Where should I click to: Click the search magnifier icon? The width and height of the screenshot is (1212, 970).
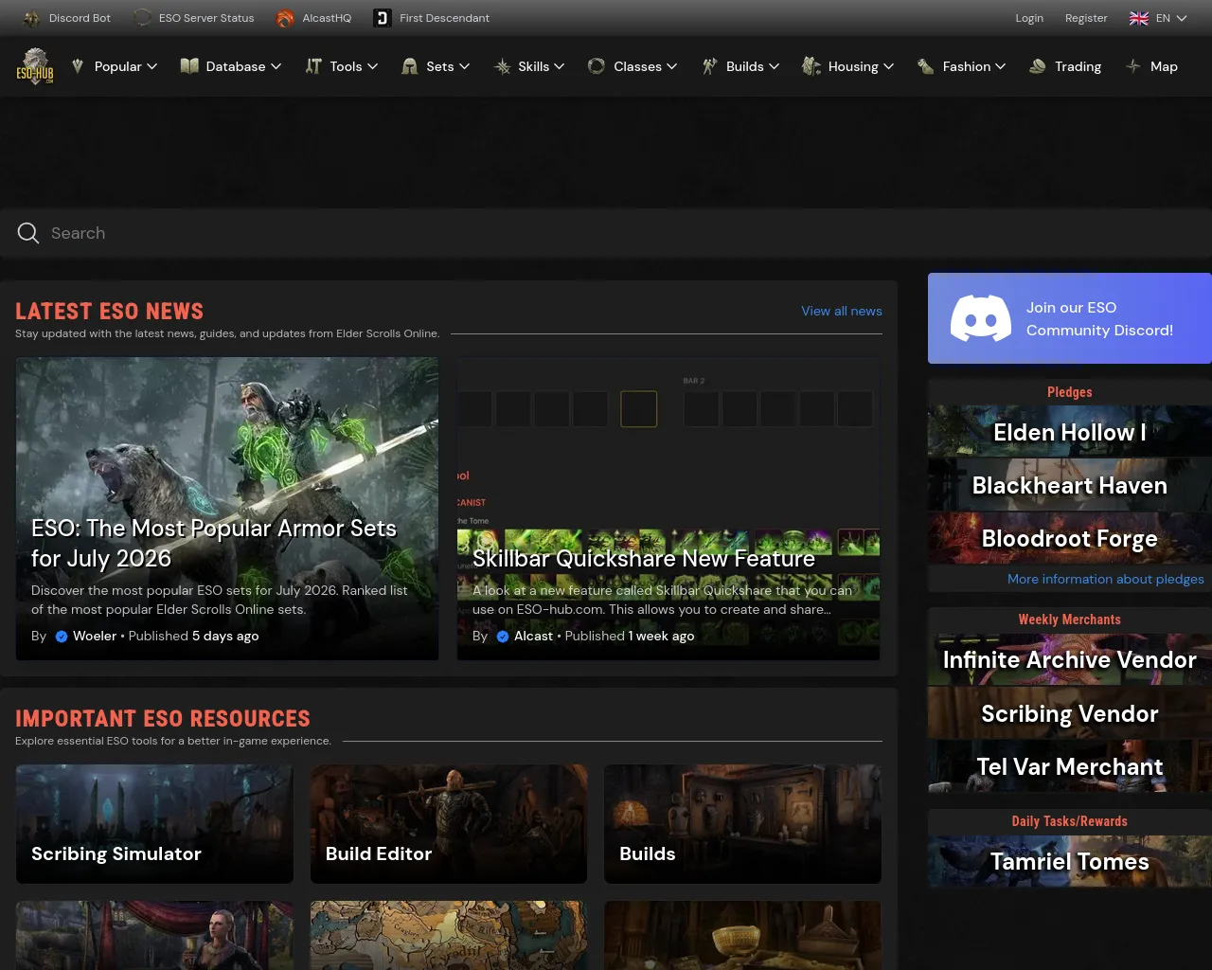(x=28, y=233)
